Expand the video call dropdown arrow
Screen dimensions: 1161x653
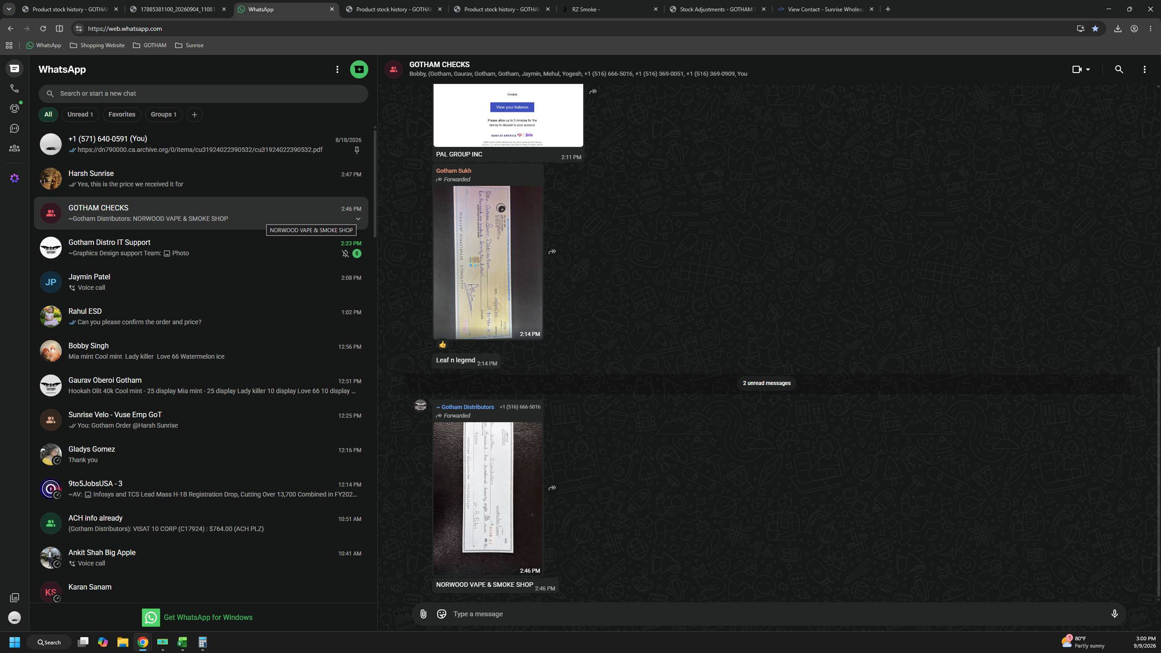(1088, 69)
